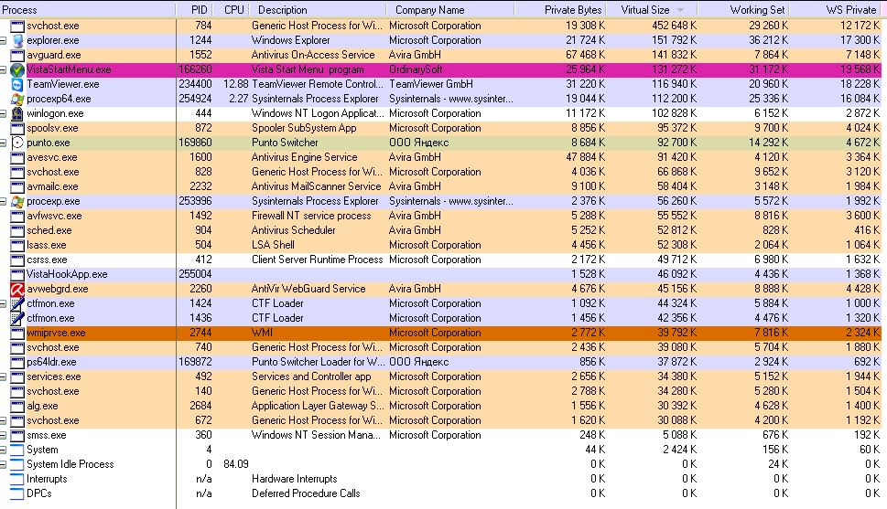The height and width of the screenshot is (509, 887).
Task: Sort by the Private Bytes column header
Action: point(572,9)
